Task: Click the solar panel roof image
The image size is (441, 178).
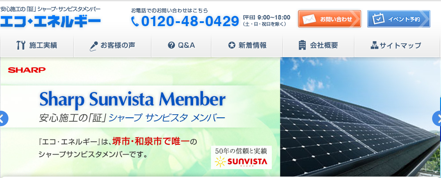Action: (x=361, y=117)
